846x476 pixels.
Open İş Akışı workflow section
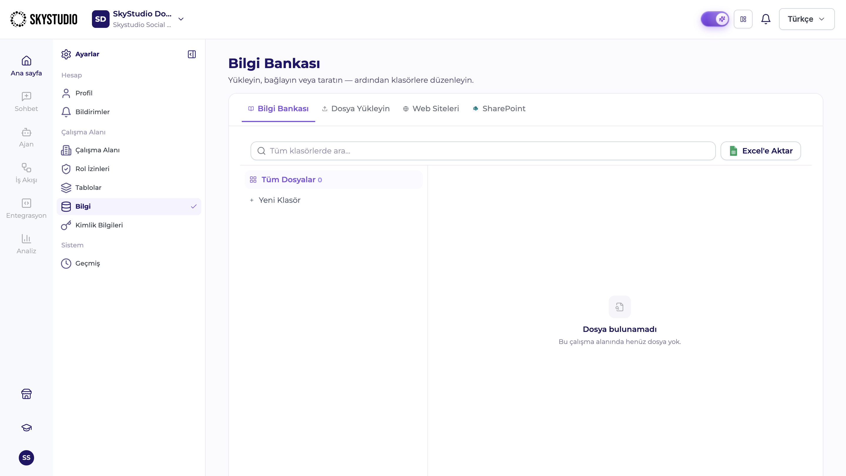pyautogui.click(x=26, y=173)
